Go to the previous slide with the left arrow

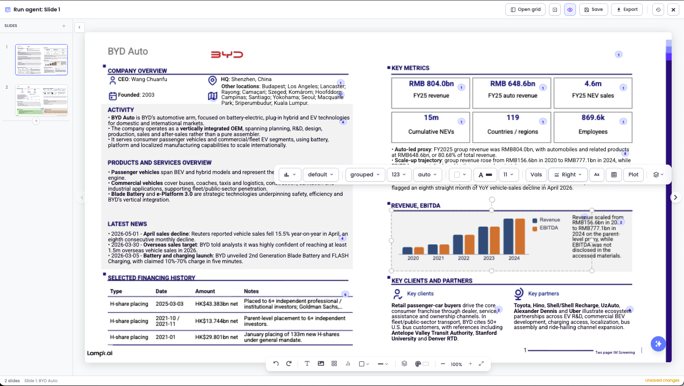pyautogui.click(x=82, y=197)
